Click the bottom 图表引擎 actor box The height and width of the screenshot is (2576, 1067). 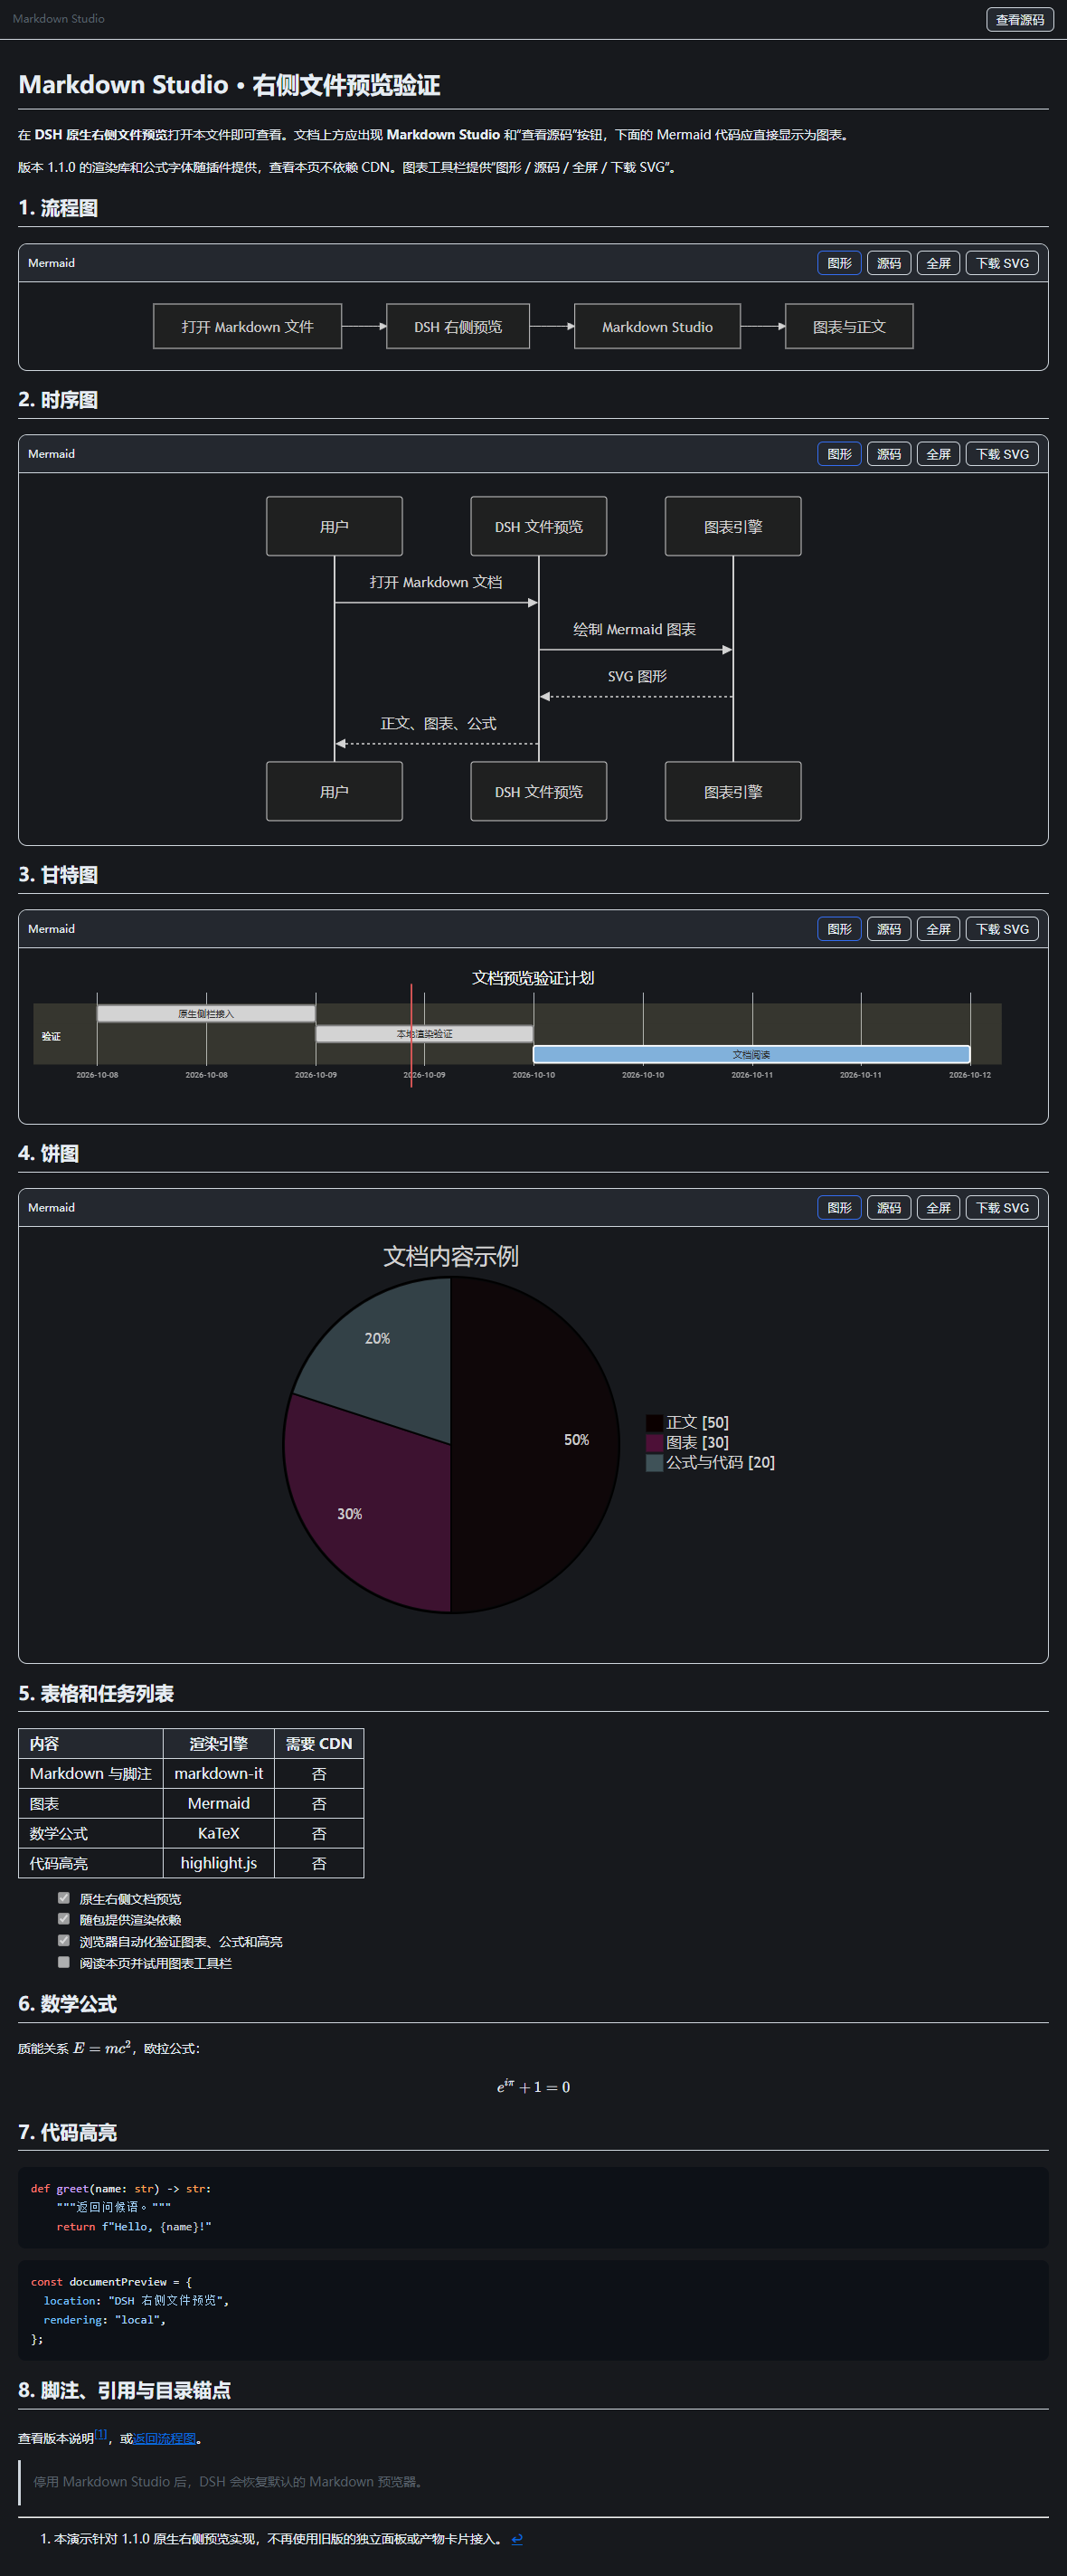[733, 791]
